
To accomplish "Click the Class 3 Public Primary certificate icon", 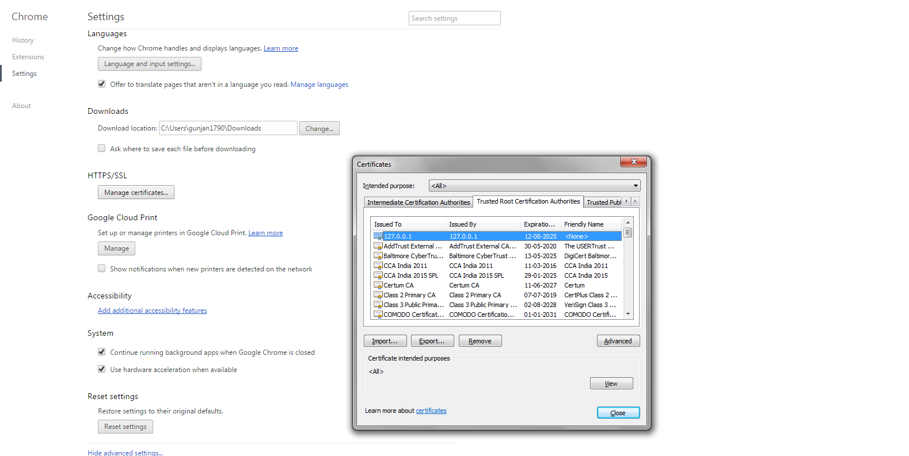I will 378,305.
